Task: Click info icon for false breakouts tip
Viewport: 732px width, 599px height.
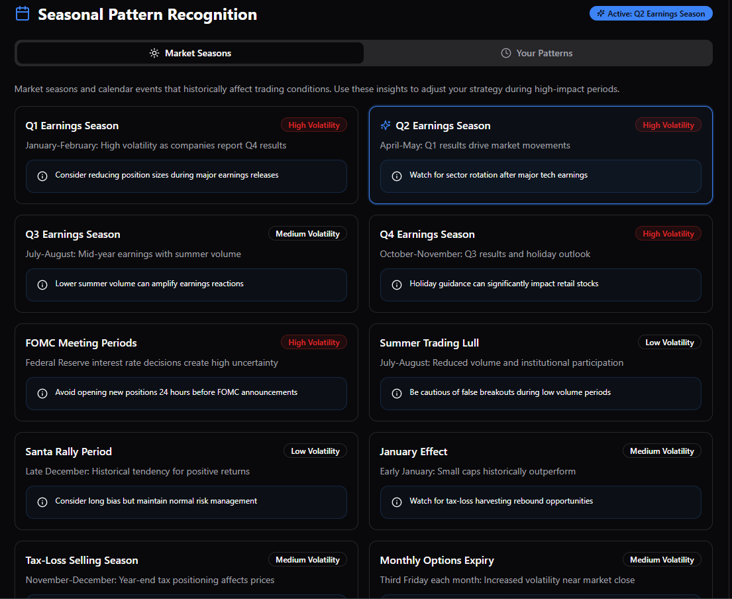Action: 397,394
